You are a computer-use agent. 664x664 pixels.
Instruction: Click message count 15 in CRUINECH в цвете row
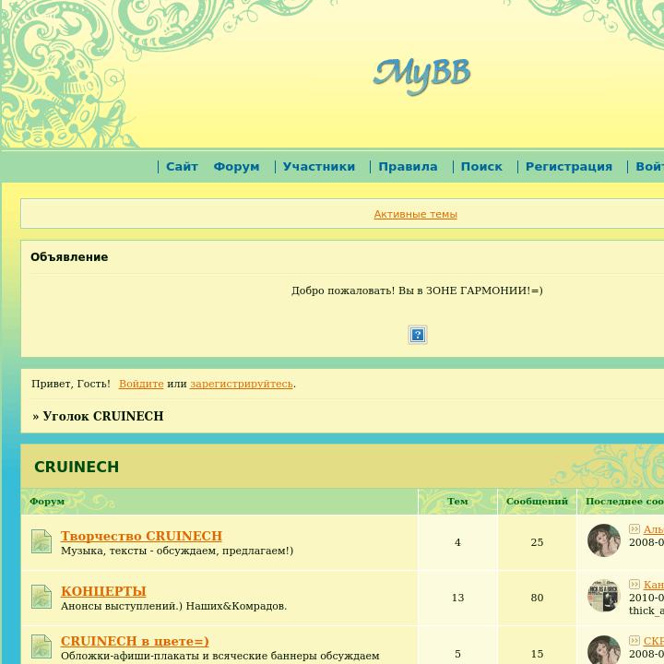pyautogui.click(x=537, y=654)
